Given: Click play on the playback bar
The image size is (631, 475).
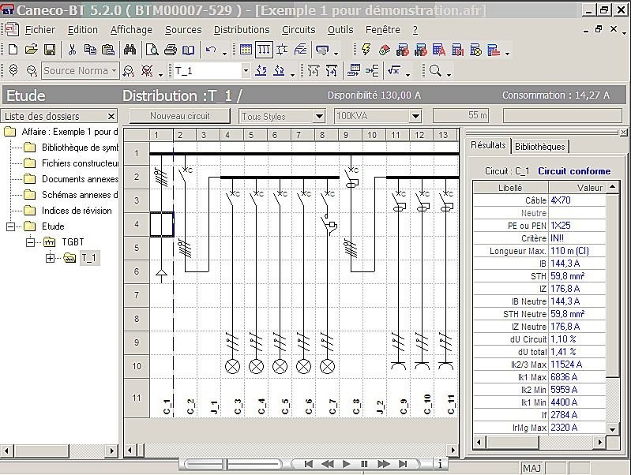Looking at the screenshot, I should pos(346,464).
